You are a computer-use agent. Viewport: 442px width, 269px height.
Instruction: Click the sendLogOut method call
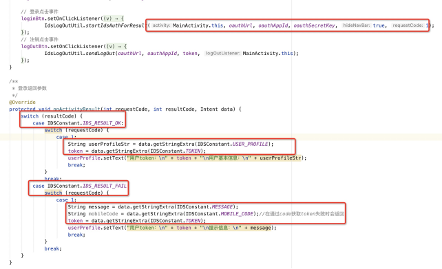[100, 54]
